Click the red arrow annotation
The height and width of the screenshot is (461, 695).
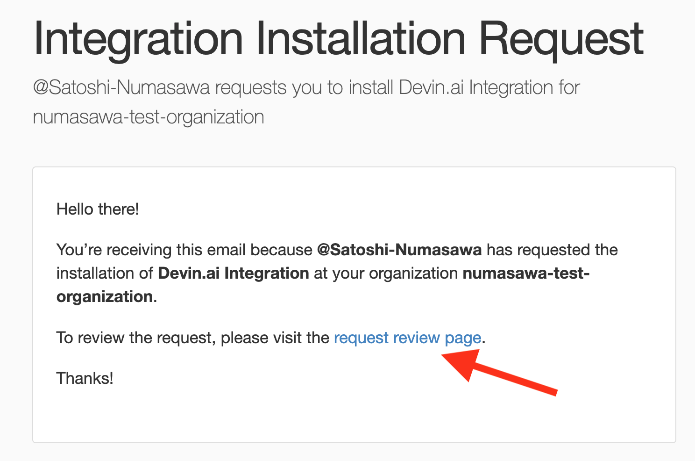coord(500,373)
